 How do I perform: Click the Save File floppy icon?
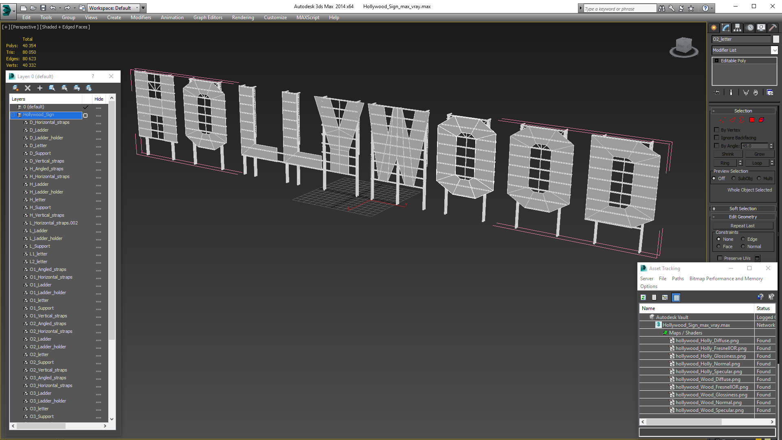click(x=43, y=8)
